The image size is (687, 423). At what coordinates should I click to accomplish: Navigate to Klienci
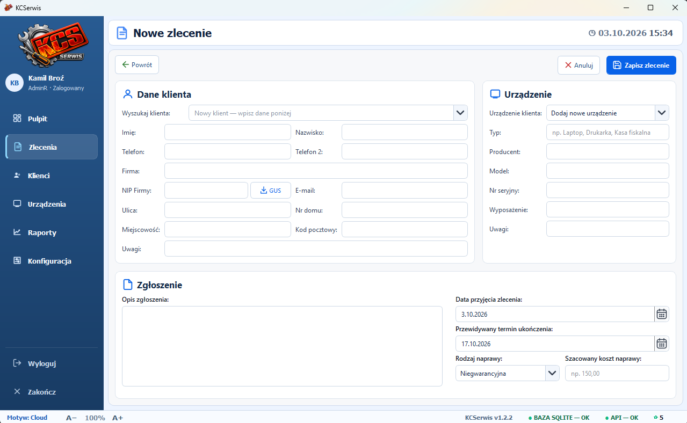pyautogui.click(x=52, y=176)
